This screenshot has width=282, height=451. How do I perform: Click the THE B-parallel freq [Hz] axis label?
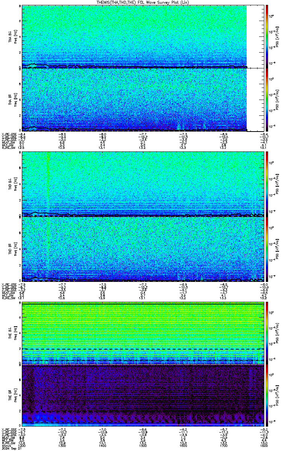(x=15, y=395)
